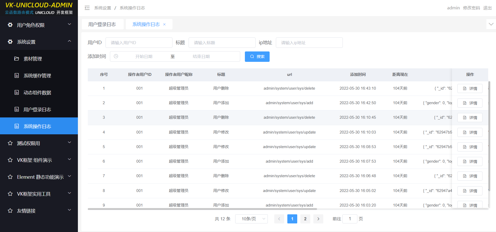This screenshot has width=496, height=232.
Task: Click the 系统设置 breadcrumb
Action: click(103, 8)
